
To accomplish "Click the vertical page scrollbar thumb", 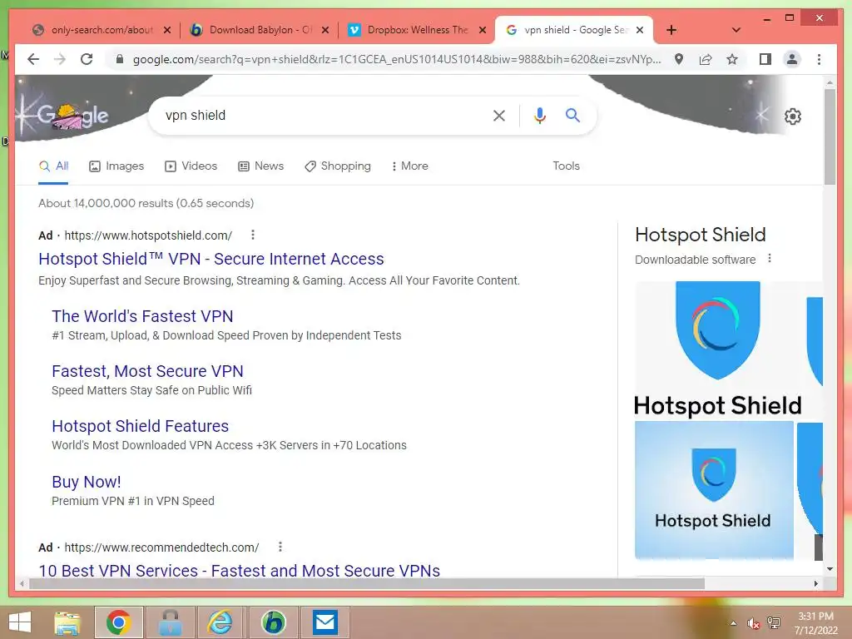I will tap(830, 136).
